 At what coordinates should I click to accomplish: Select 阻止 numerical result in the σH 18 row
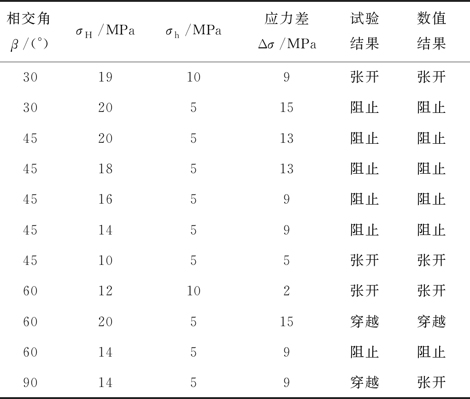point(431,169)
